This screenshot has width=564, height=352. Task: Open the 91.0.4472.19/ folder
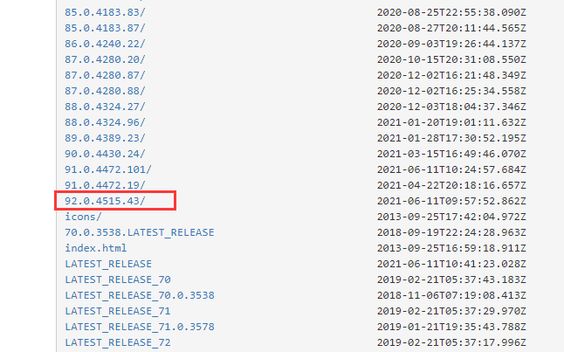(x=105, y=185)
